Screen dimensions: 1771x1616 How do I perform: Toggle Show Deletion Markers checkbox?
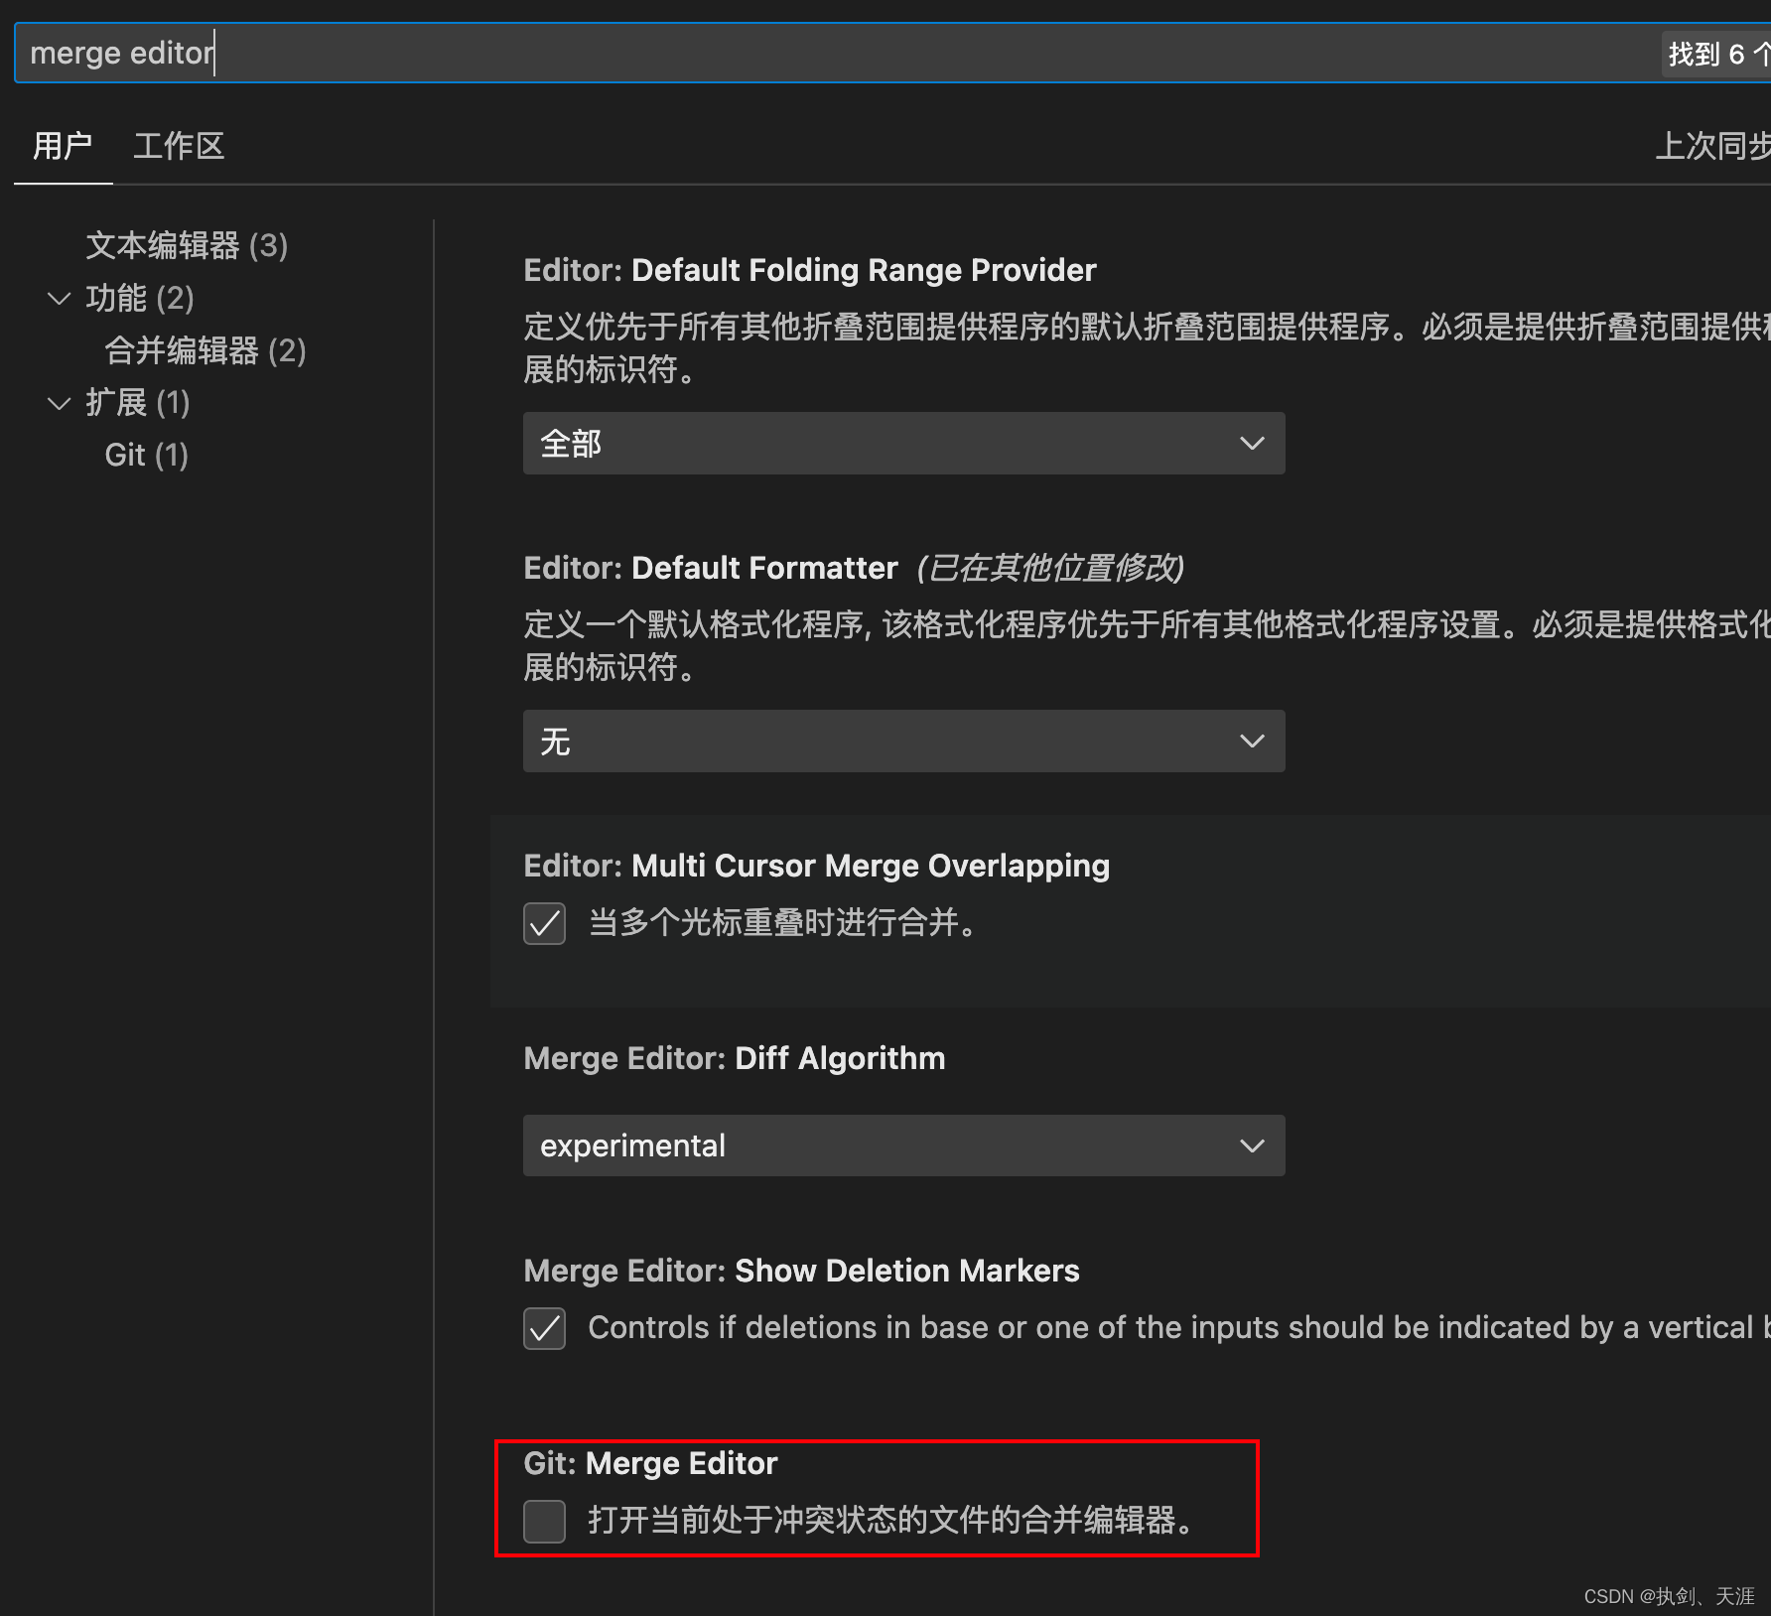[545, 1328]
